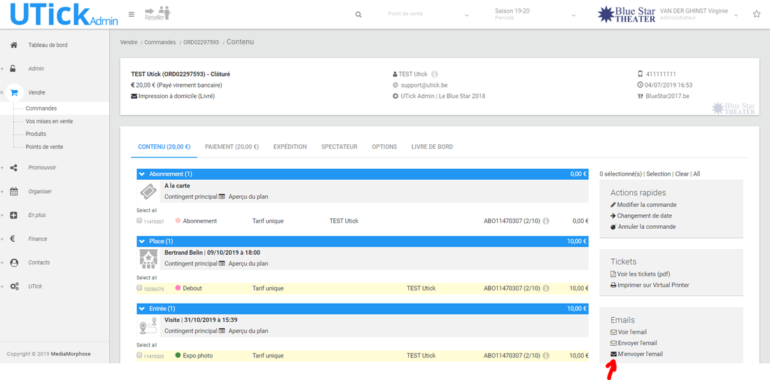This screenshot has height=380, width=770.
Task: Click the Finance euro icon in sidebar
Action: pyautogui.click(x=13, y=239)
